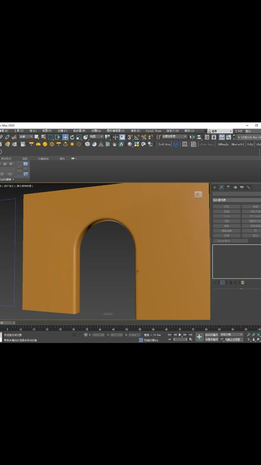Screen dimensions: 261x465
Task: Toggle the Auto Key button
Action: click(x=212, y=334)
